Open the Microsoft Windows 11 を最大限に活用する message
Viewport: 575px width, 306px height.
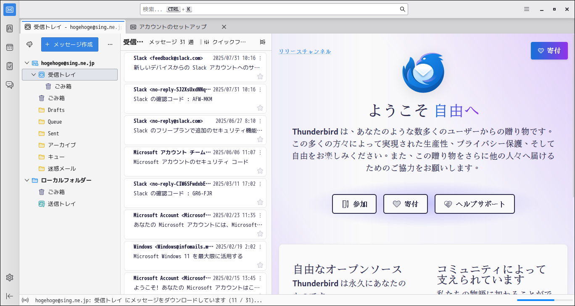tap(195, 256)
